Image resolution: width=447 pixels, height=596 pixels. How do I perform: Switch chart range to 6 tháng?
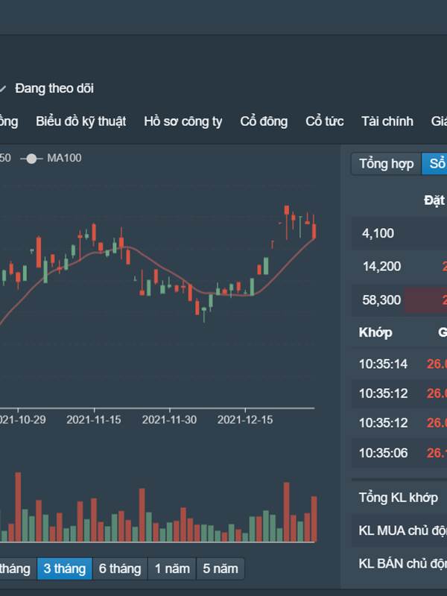[x=119, y=568]
